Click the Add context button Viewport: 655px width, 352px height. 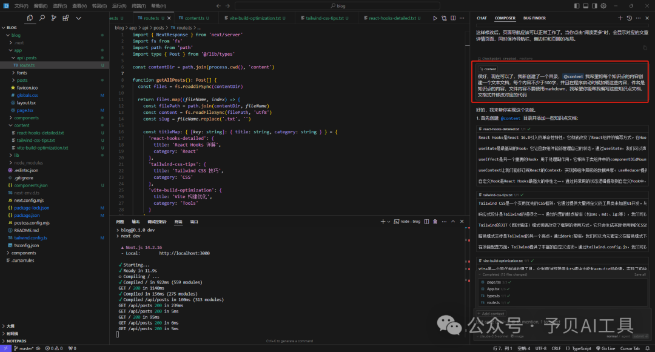pos(491,314)
